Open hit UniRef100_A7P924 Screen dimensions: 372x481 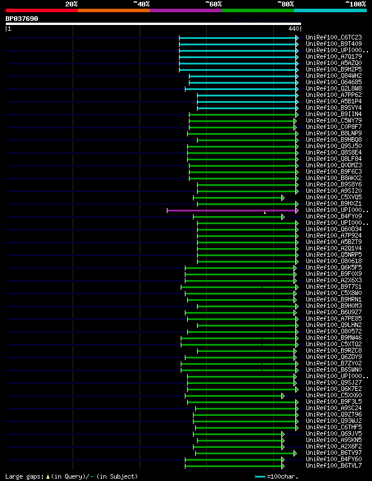pyautogui.click(x=334, y=236)
